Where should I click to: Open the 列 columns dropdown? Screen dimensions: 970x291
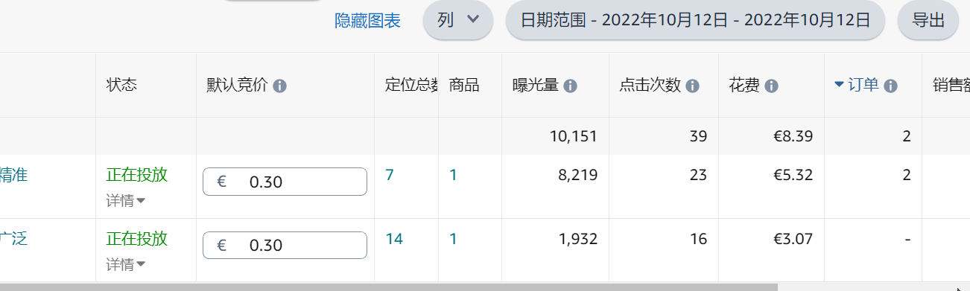pyautogui.click(x=457, y=20)
